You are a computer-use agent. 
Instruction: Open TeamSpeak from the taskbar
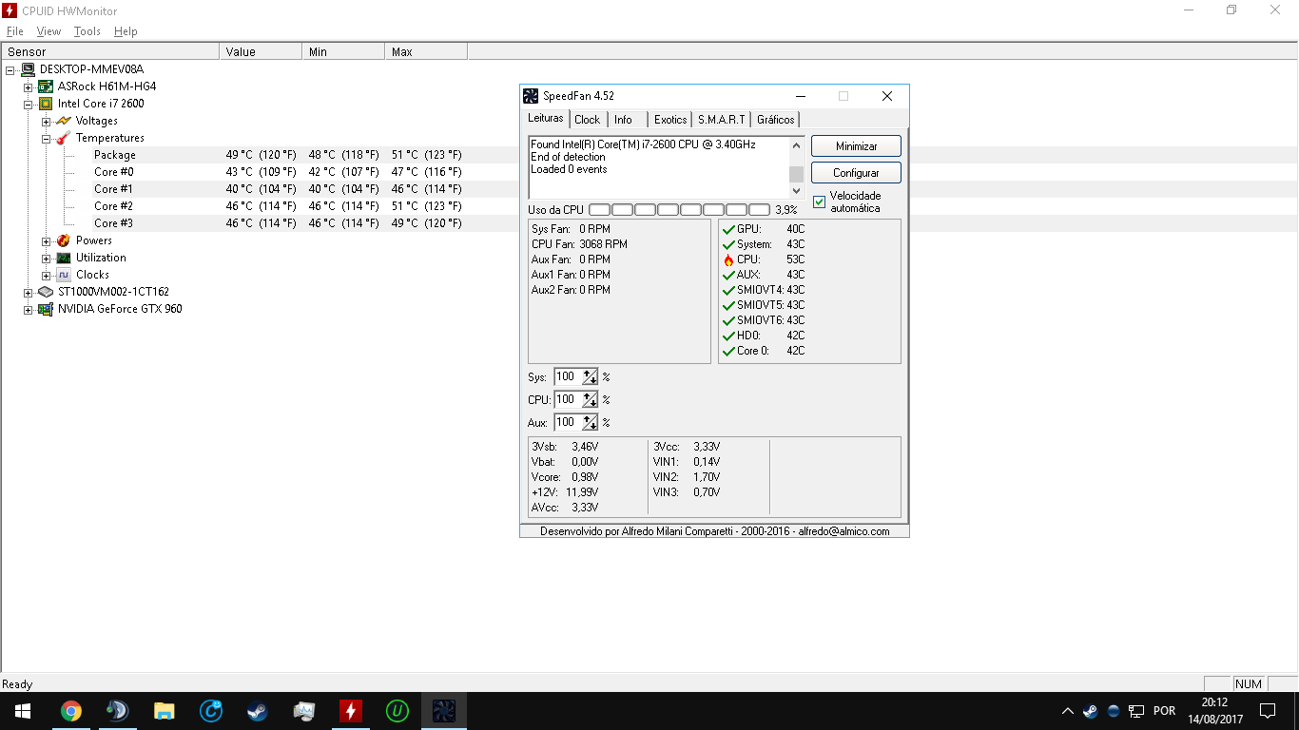(x=117, y=711)
